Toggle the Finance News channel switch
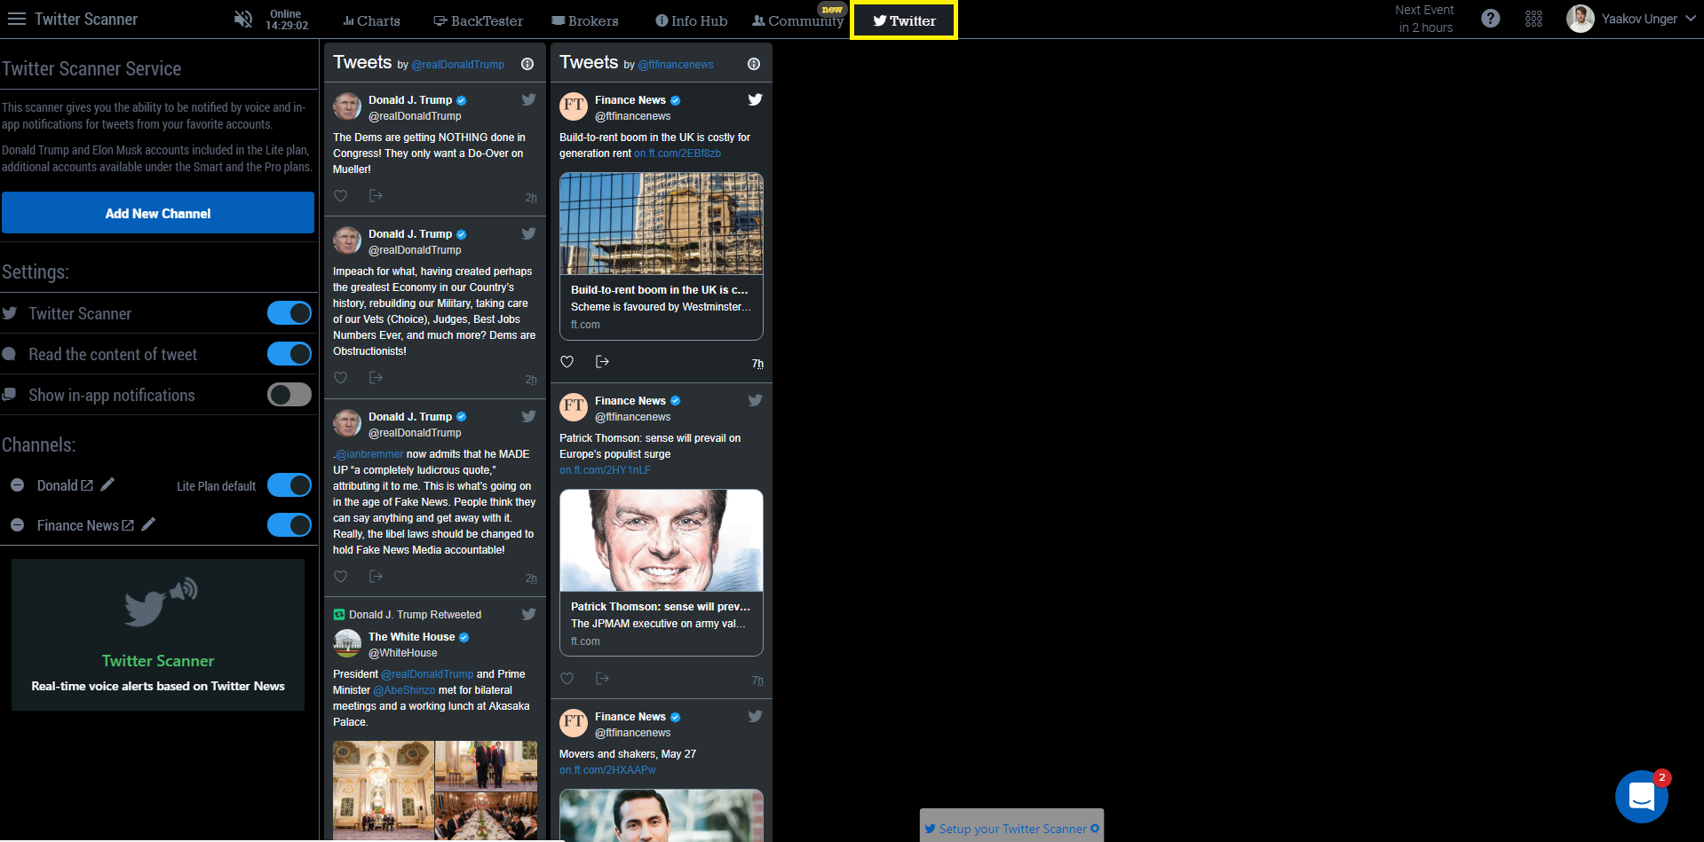Viewport: 1704px width, 842px height. pos(289,525)
